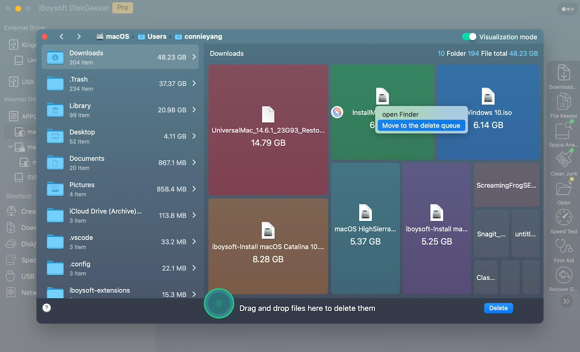Click the File Keeper icon
The height and width of the screenshot is (352, 580).
click(x=563, y=103)
